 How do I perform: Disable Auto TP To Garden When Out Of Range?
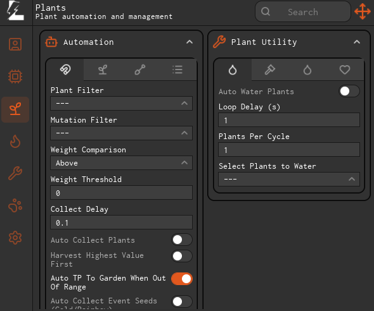coord(182,279)
